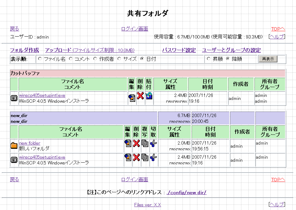Delete the new folder using red X
Screen dimensions: 296x210
136,143
